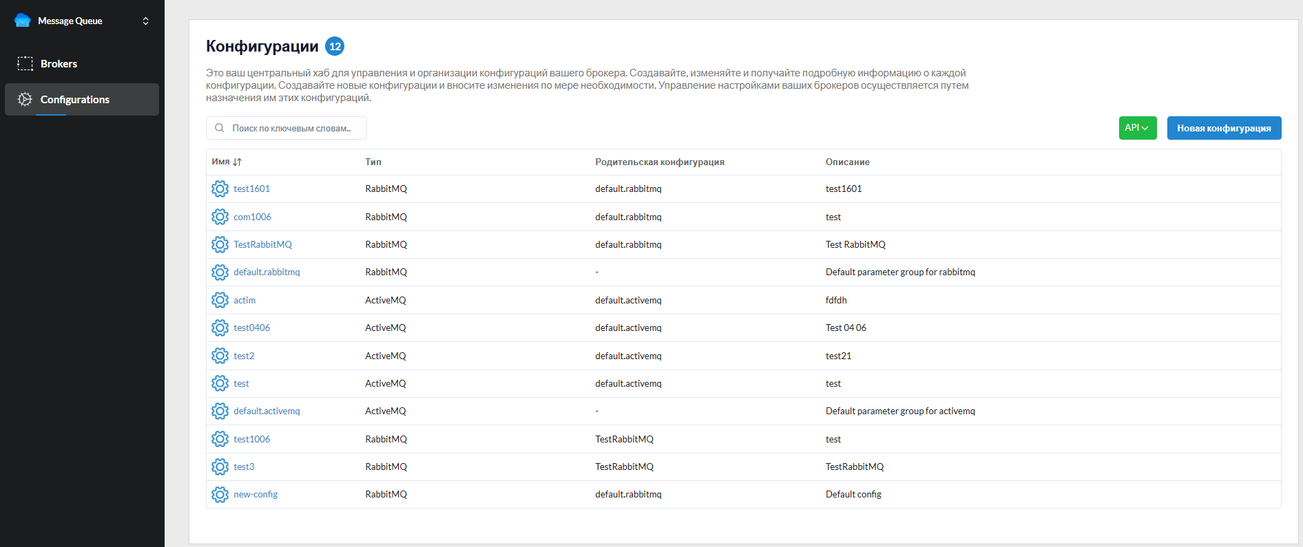The image size is (1303, 547).
Task: Click the gear icon for default.rabbitmq
Action: (220, 272)
